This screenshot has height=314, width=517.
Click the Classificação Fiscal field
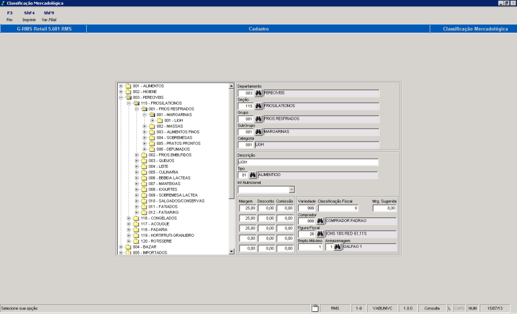coord(338,208)
